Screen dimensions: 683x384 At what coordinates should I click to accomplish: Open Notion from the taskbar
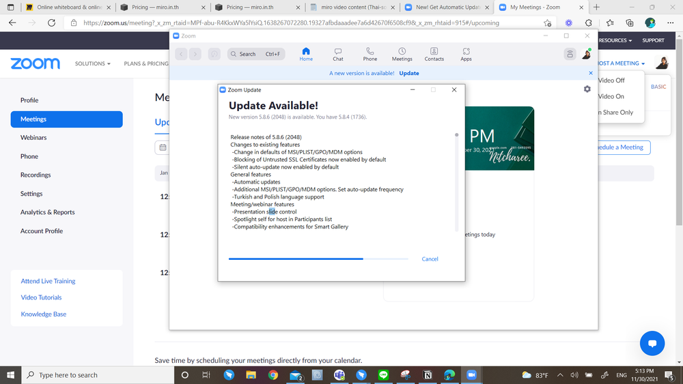point(428,375)
